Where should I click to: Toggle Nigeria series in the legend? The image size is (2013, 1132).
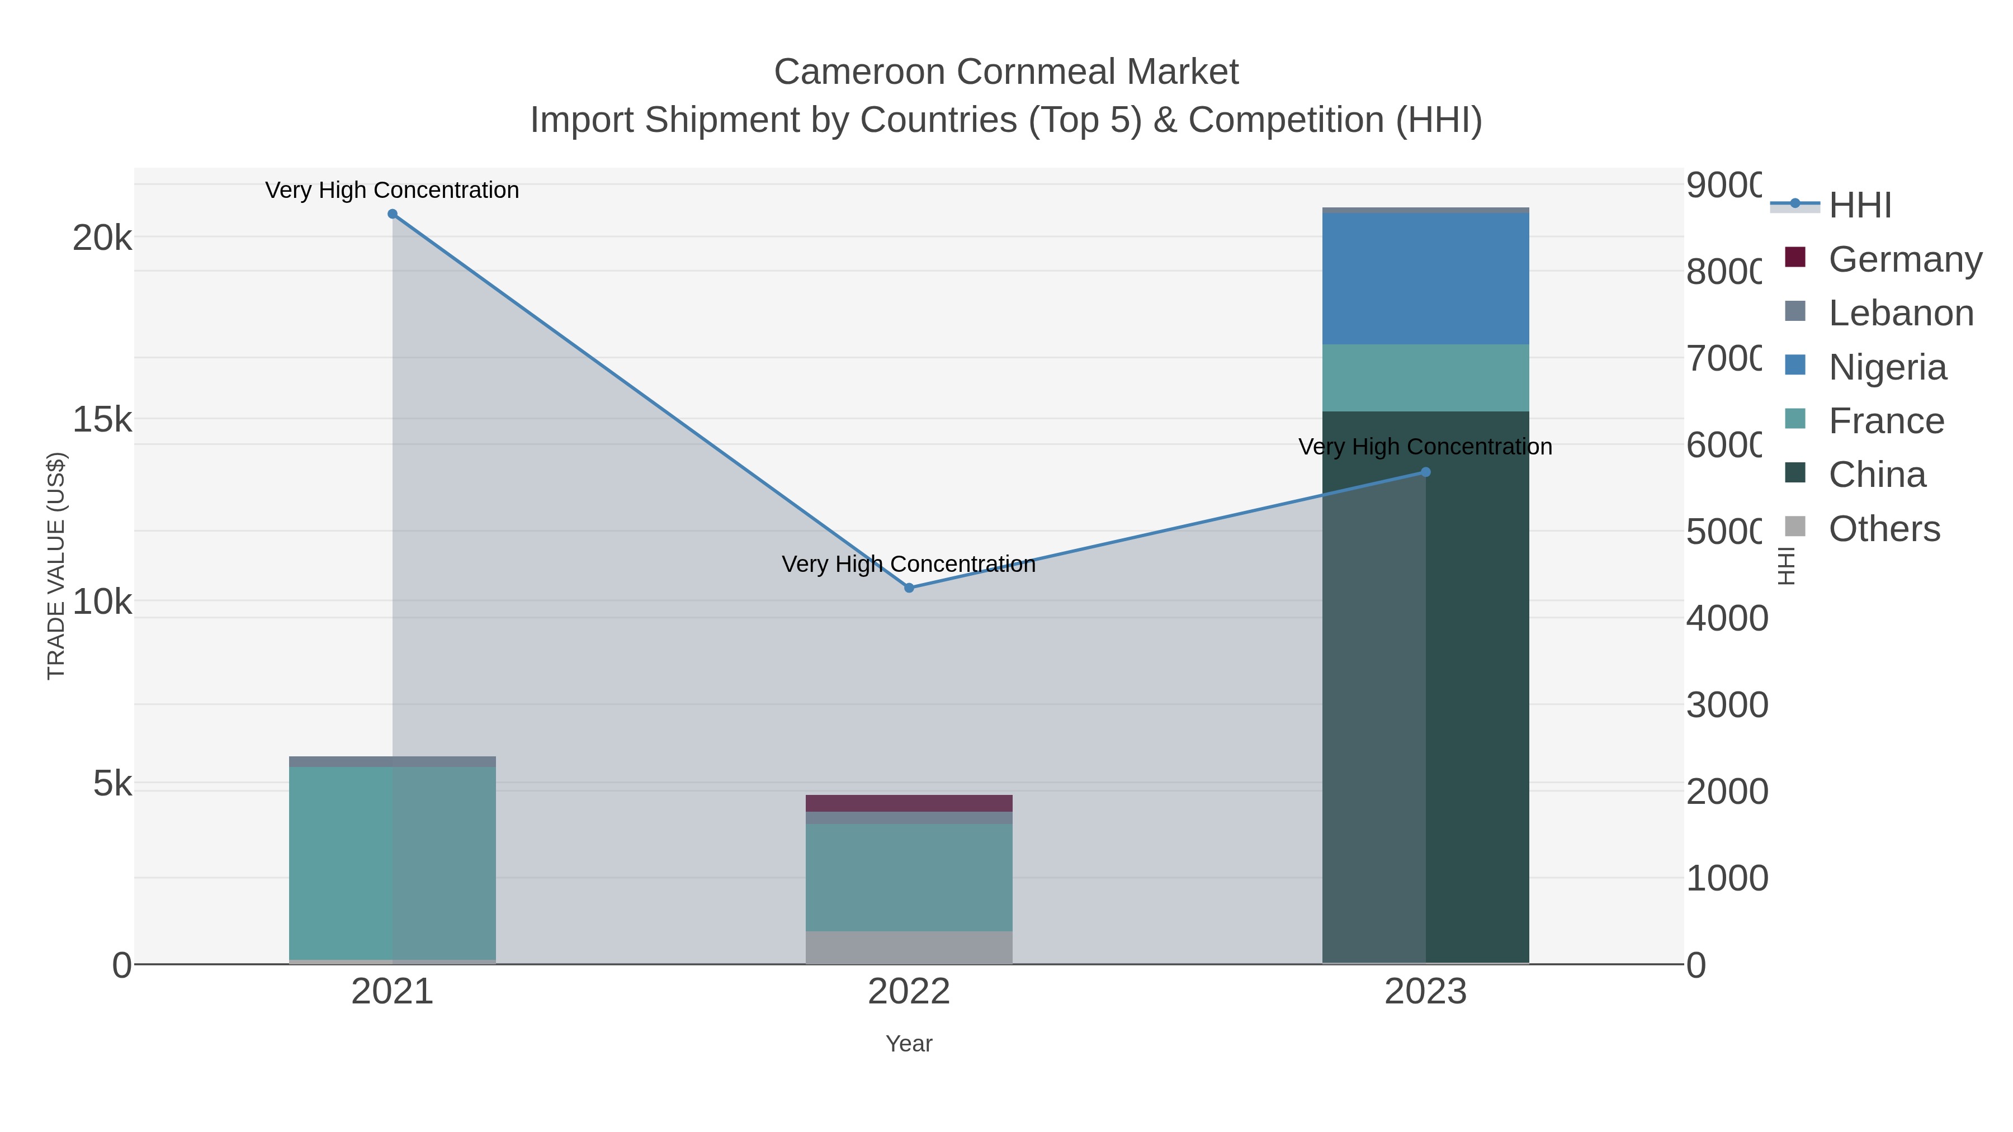click(1866, 366)
